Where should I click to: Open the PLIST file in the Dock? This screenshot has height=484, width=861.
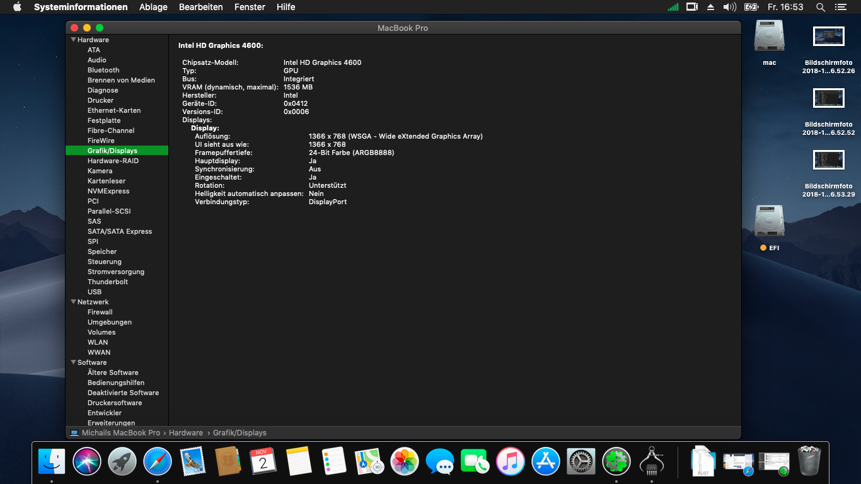pyautogui.click(x=703, y=461)
